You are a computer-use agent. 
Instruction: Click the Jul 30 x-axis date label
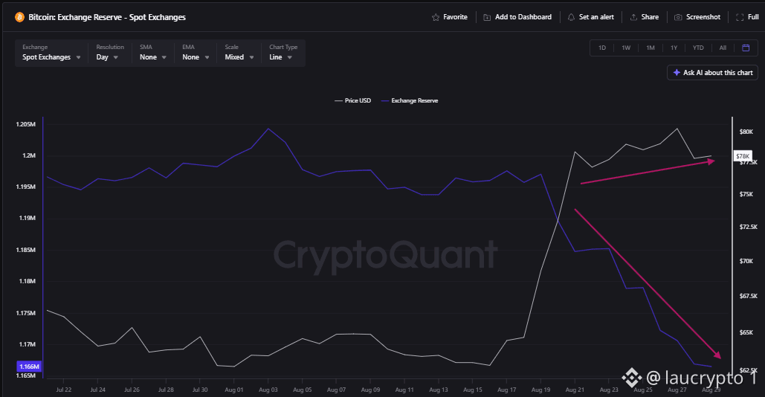(200, 390)
